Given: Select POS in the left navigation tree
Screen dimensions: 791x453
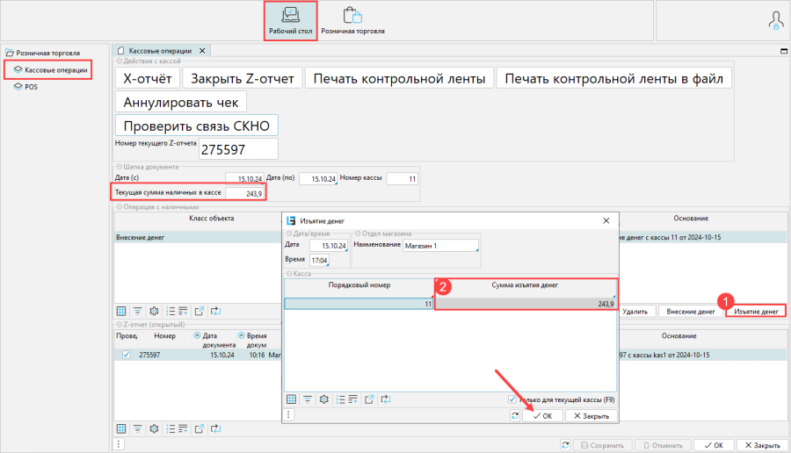Looking at the screenshot, I should coord(31,87).
